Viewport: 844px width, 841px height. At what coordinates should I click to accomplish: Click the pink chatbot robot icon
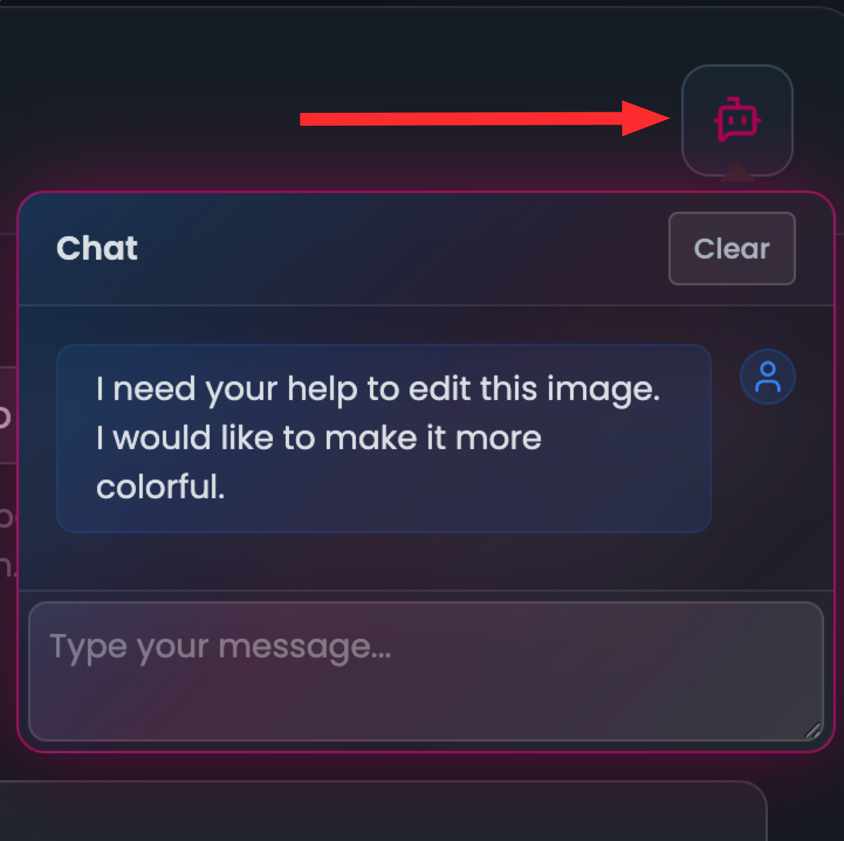(737, 120)
